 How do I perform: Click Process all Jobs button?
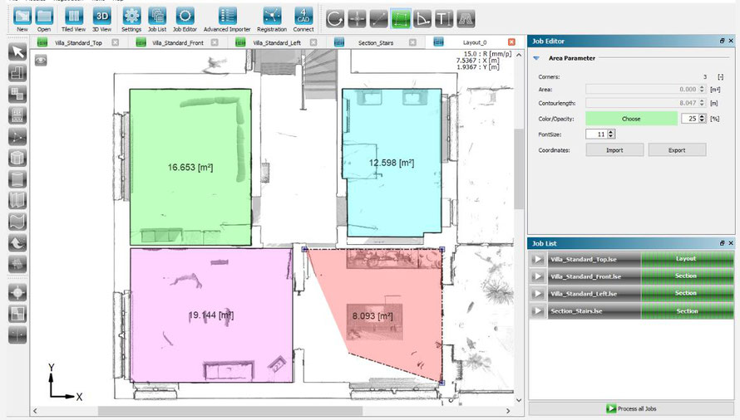(631, 408)
